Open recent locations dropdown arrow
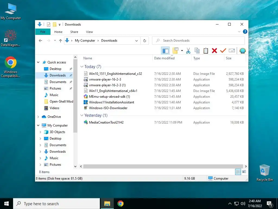The height and width of the screenshot is (209, 278). pyautogui.click(x=55, y=41)
